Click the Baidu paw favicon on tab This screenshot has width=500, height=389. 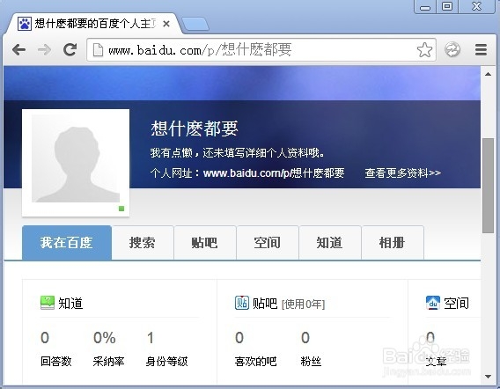coord(25,24)
